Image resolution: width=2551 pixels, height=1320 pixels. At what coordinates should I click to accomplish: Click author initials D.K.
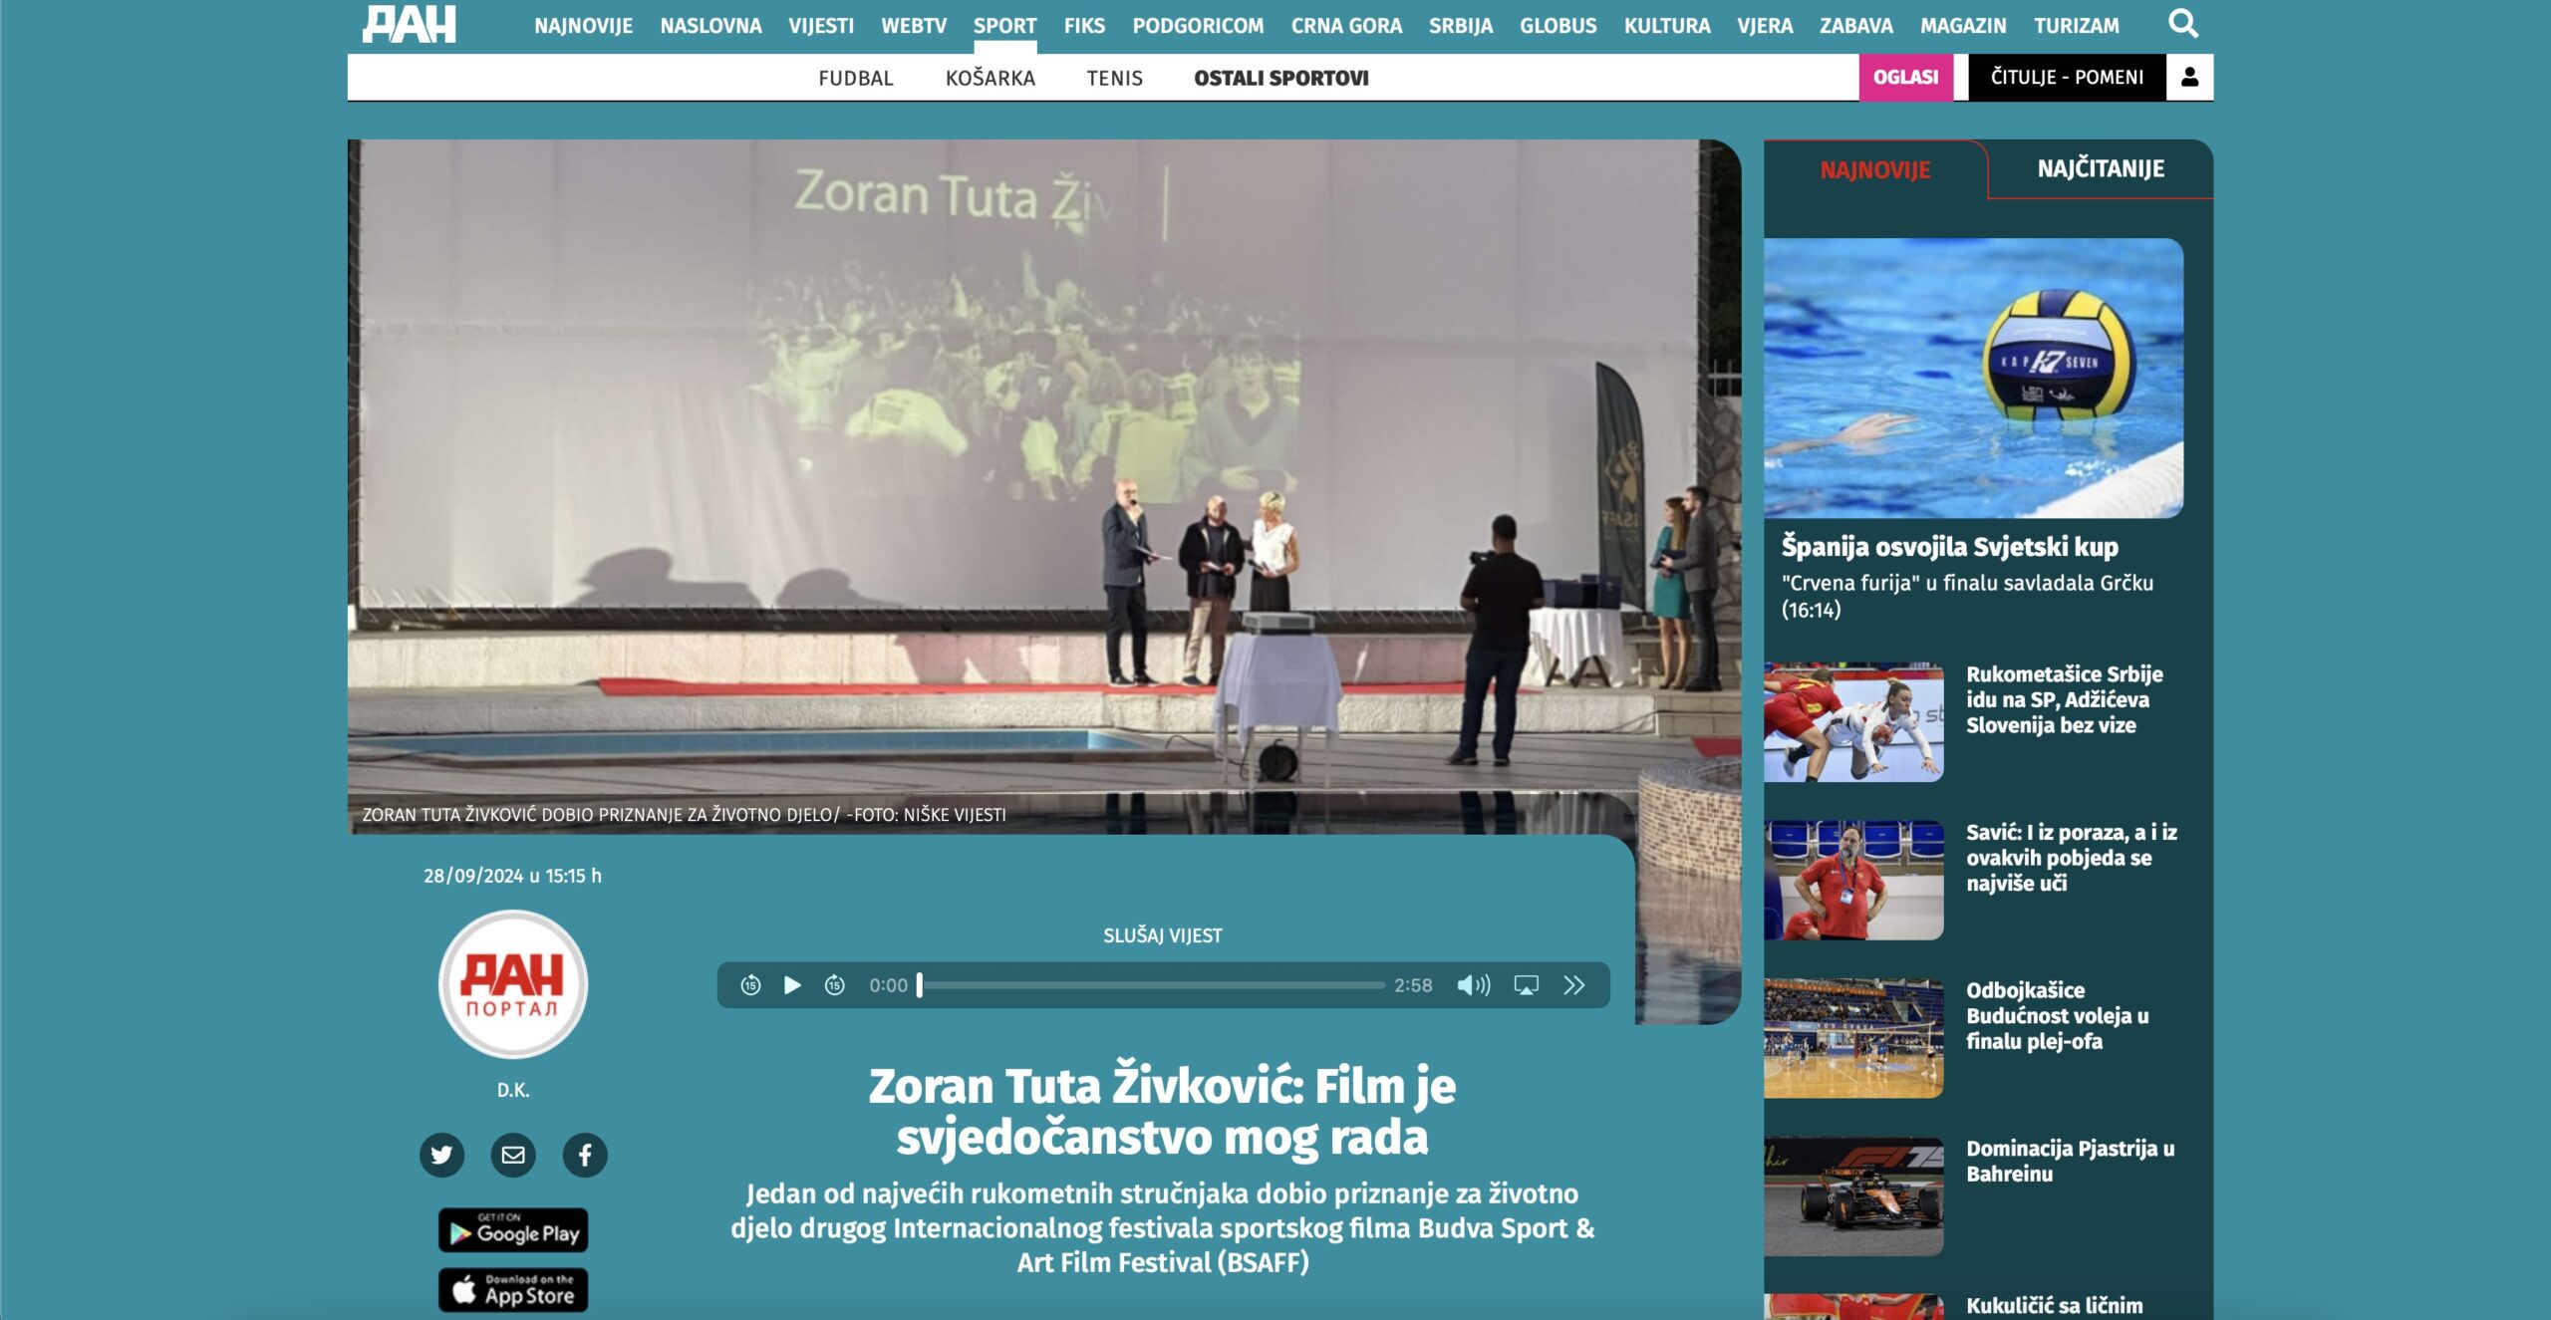click(513, 1090)
